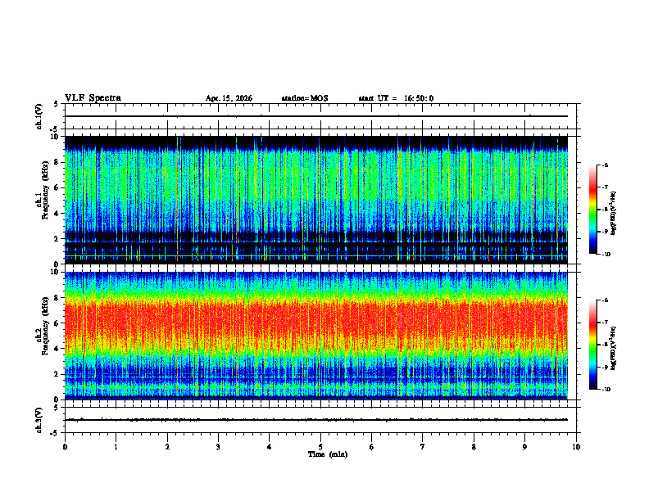The height and width of the screenshot is (501, 649).
Task: Select the ch.1 color bar "log(PSD)" label
Action: tap(614, 214)
